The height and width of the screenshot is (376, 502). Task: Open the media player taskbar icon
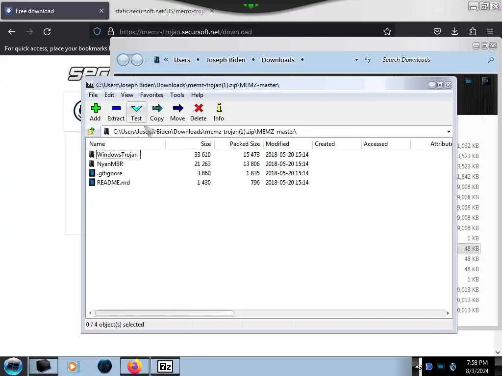click(73, 366)
